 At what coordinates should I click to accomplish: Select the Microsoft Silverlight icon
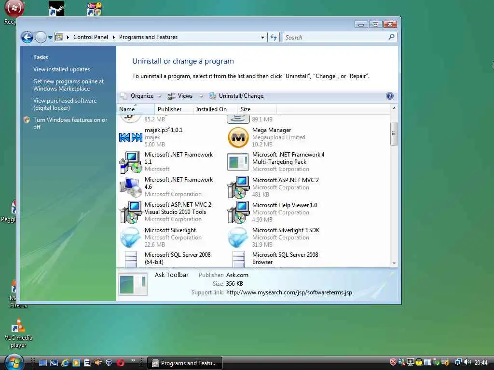(130, 237)
